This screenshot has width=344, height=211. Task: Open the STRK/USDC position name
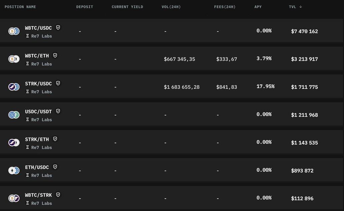pos(38,83)
